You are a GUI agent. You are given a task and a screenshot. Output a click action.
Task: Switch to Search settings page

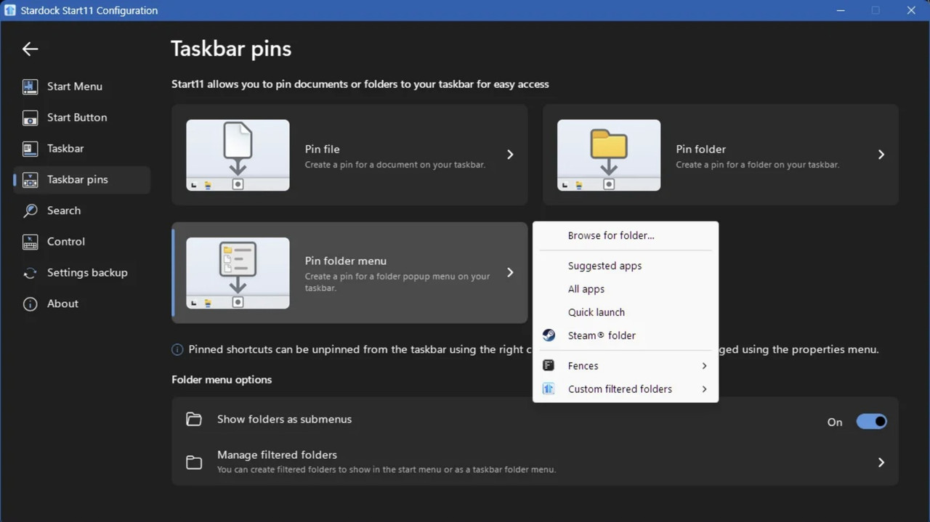point(82,211)
